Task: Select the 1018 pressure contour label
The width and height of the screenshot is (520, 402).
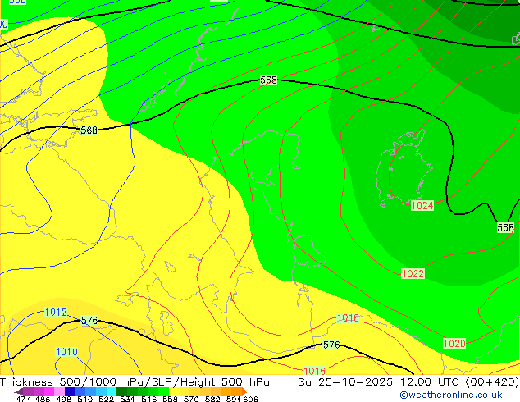Action: click(348, 317)
